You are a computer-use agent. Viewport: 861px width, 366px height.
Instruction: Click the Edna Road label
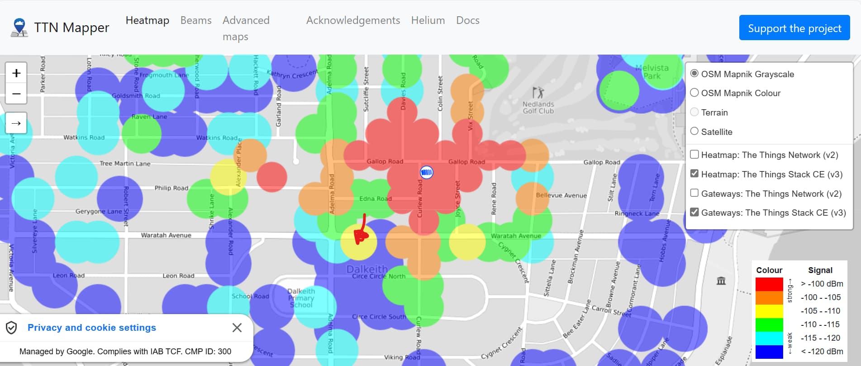376,199
